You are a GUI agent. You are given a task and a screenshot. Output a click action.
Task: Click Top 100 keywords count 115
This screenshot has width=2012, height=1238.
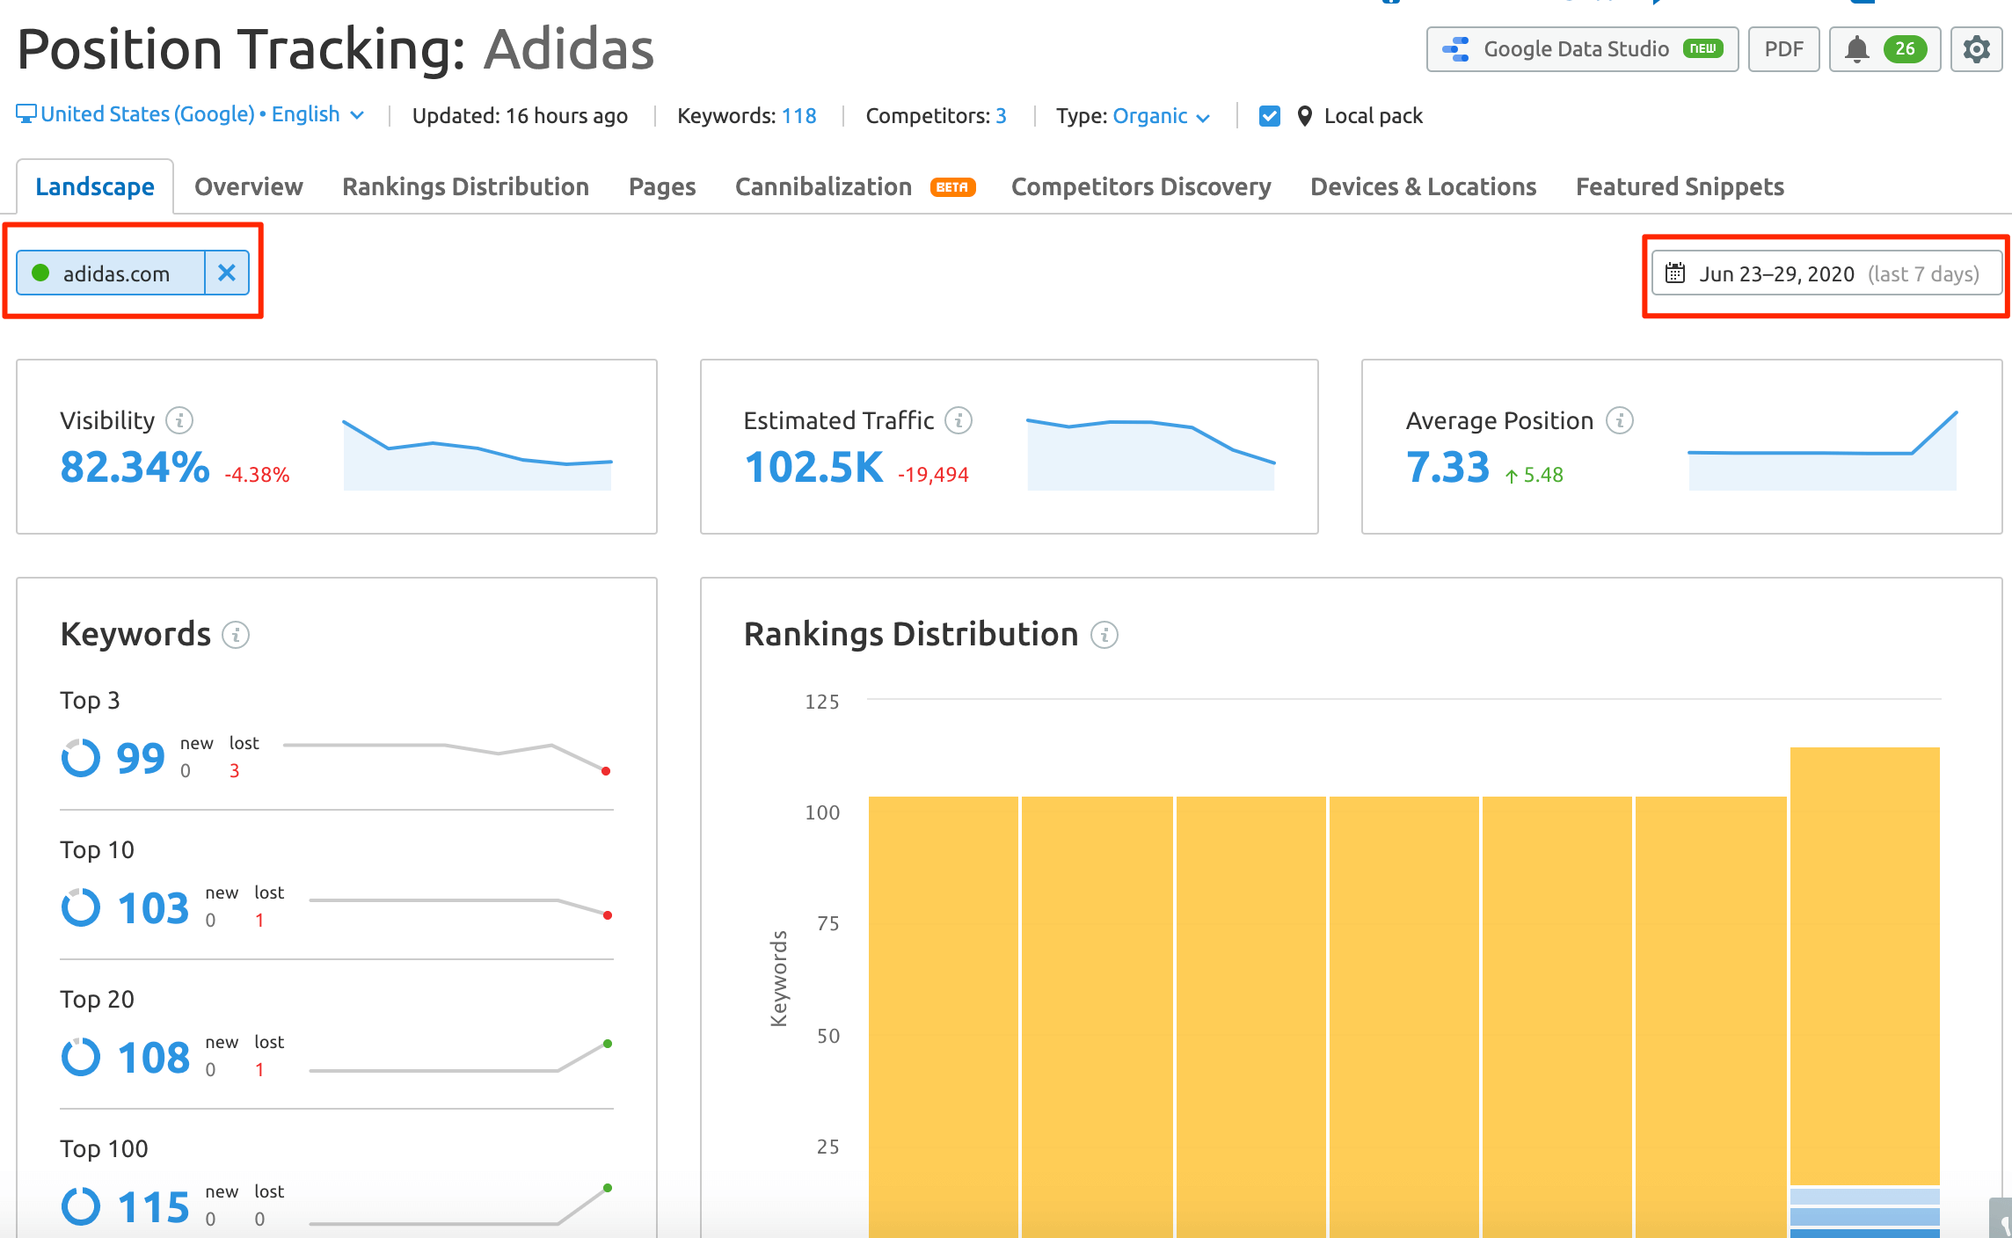153,1206
